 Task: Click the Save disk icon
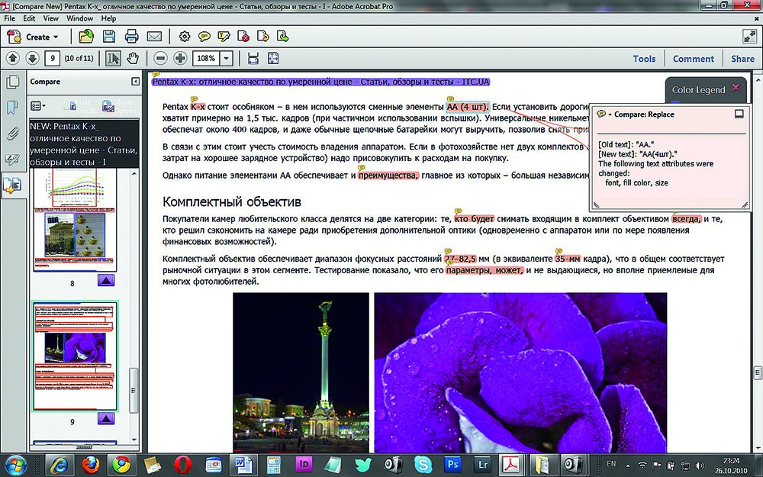[x=109, y=36]
